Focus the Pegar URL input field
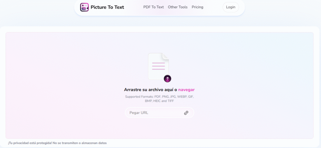This screenshot has width=321, height=148. pos(153,113)
